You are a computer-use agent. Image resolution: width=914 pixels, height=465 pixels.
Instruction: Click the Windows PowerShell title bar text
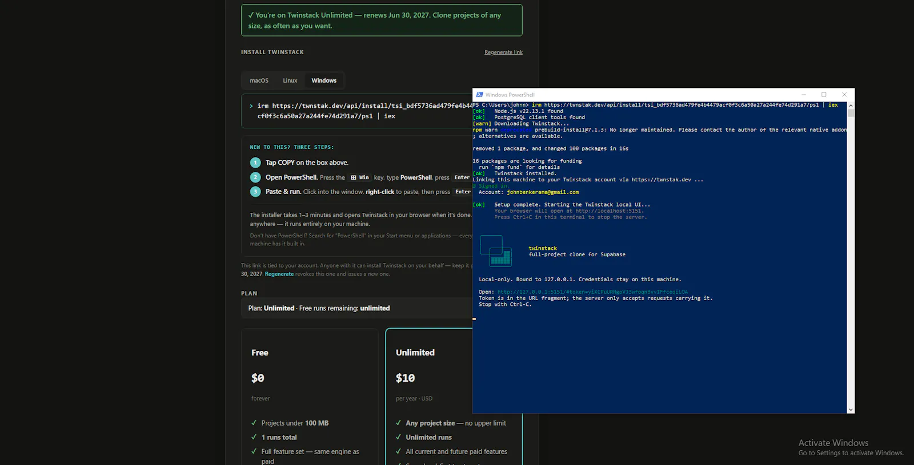pyautogui.click(x=510, y=95)
